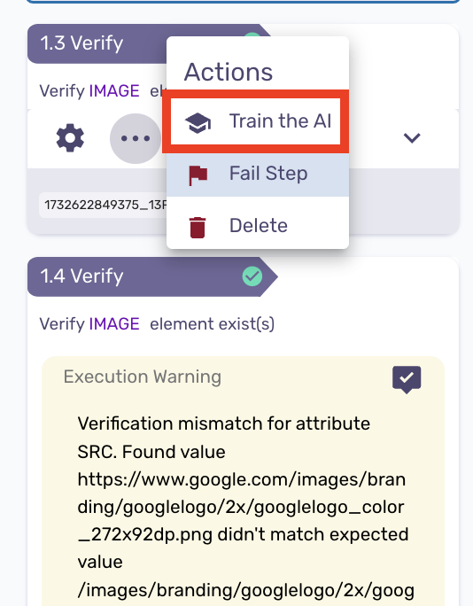The height and width of the screenshot is (606, 473).
Task: Select Delete in the Actions menu
Action: click(258, 226)
